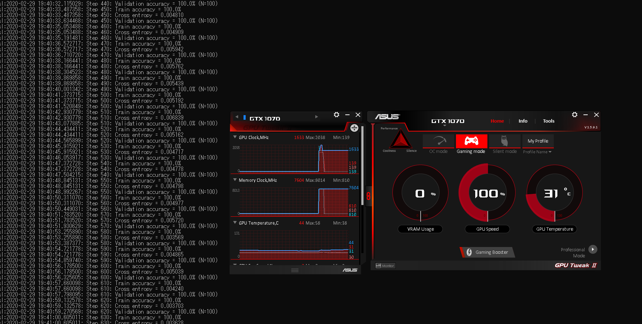Collapse the GPU Clock,MHz graph section
Image resolution: width=642 pixels, height=324 pixels.
[x=235, y=137]
